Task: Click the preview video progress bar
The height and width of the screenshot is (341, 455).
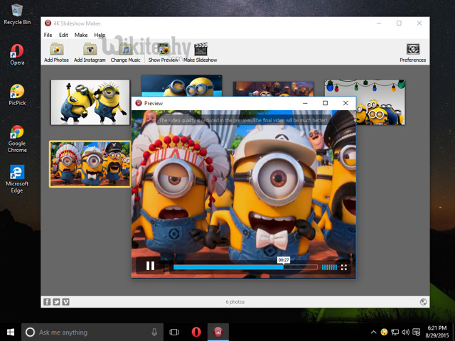Action: (245, 267)
